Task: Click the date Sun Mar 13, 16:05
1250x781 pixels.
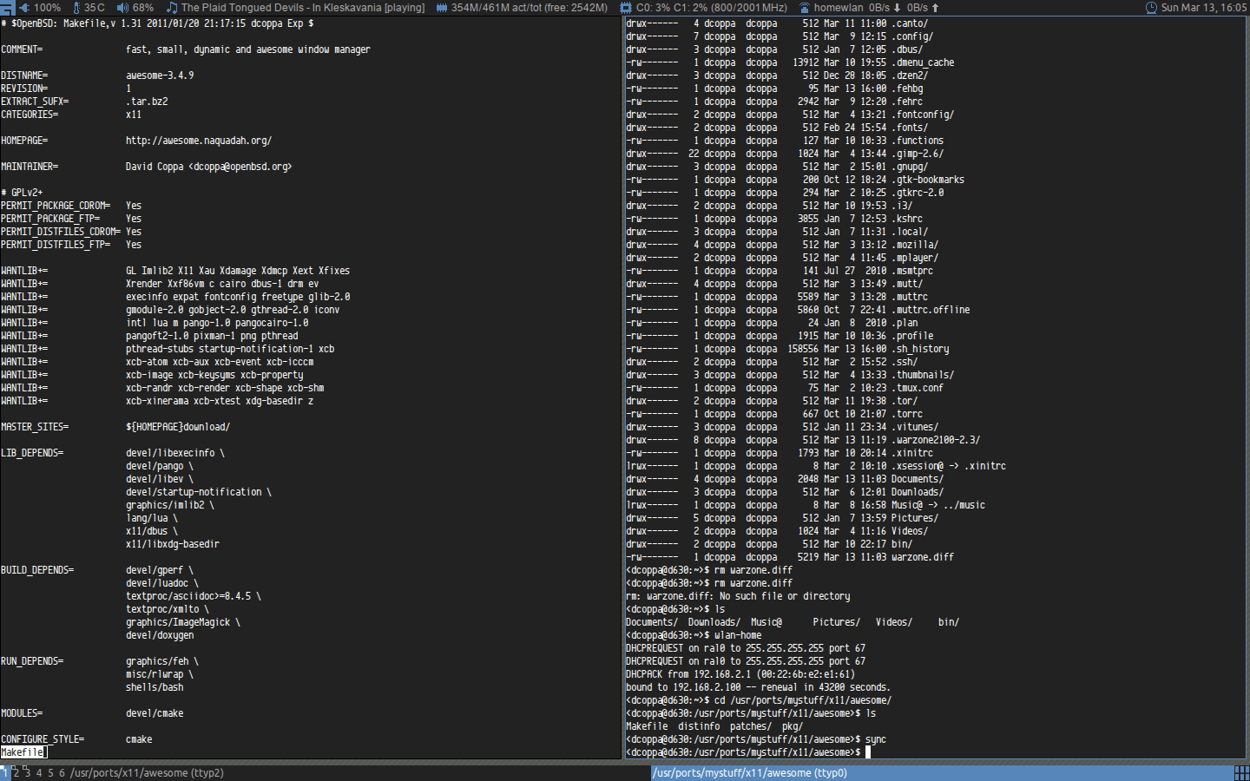Action: pyautogui.click(x=1204, y=8)
